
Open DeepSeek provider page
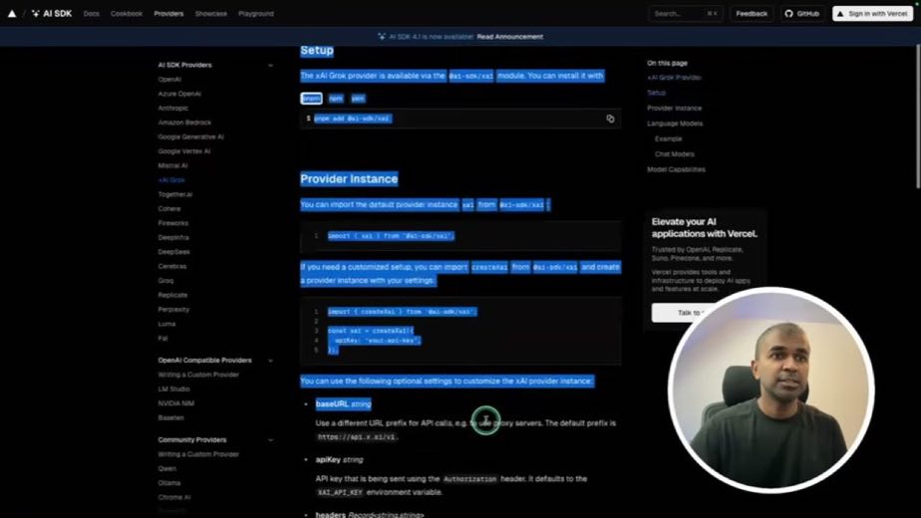click(173, 252)
